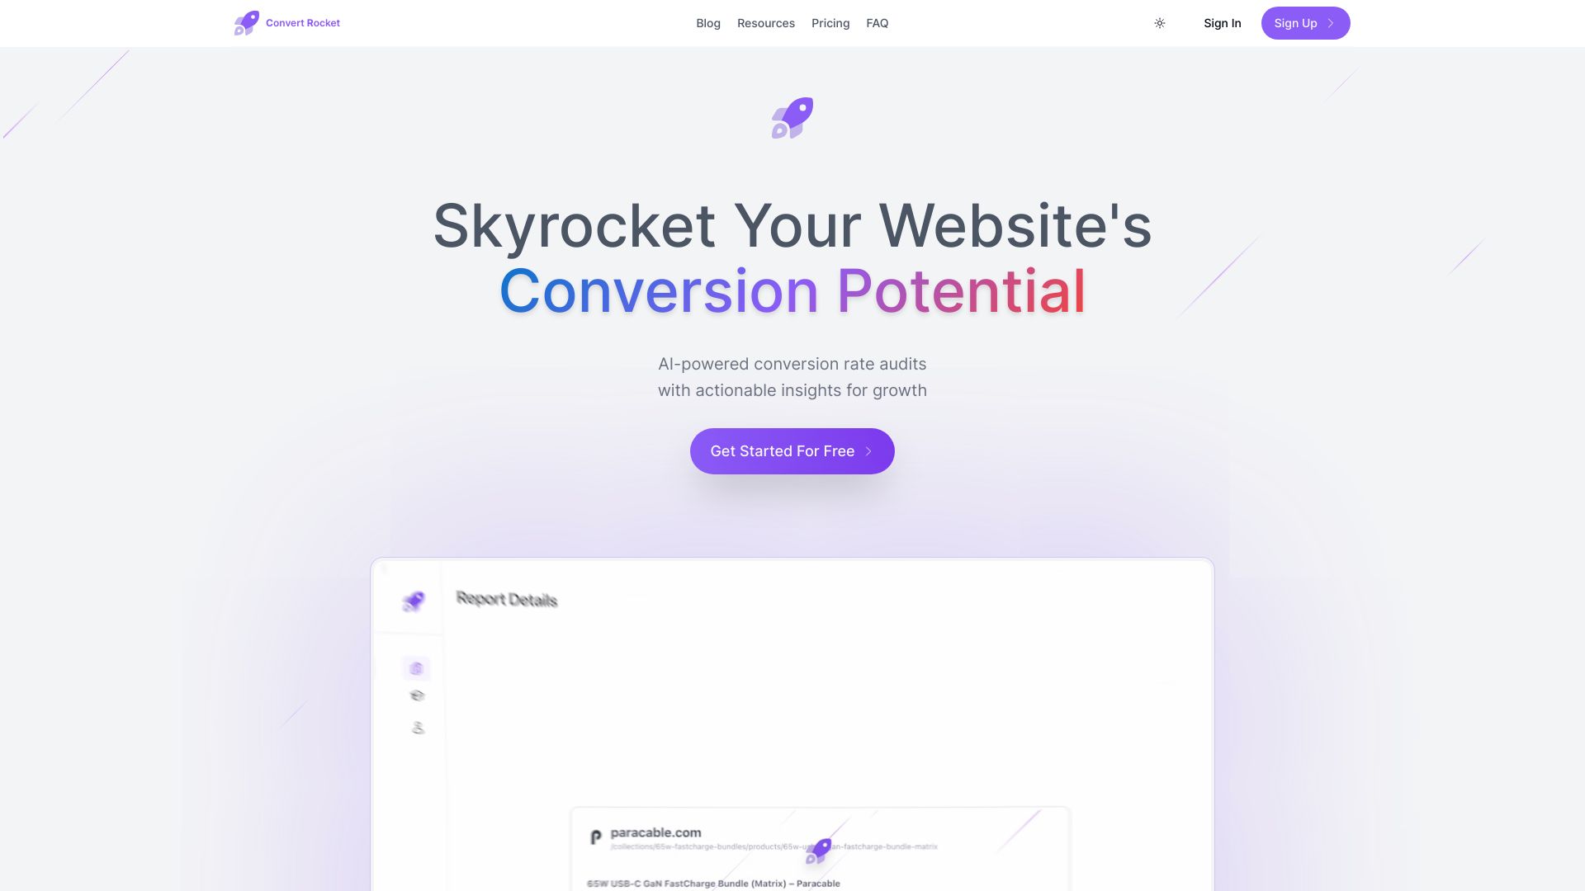Open the Resources menu item
Viewport: 1585px width, 891px height.
tap(765, 23)
